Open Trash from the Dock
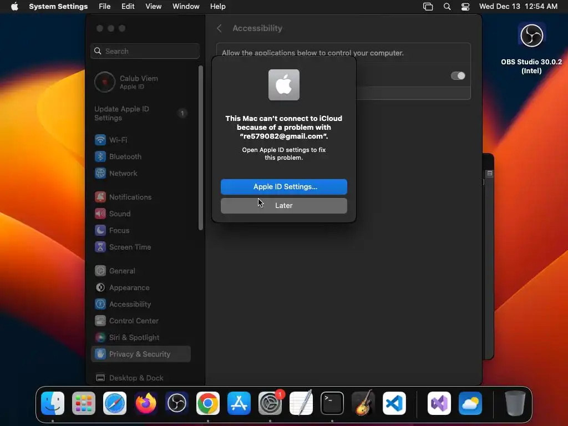The width and height of the screenshot is (568, 426). click(x=515, y=403)
